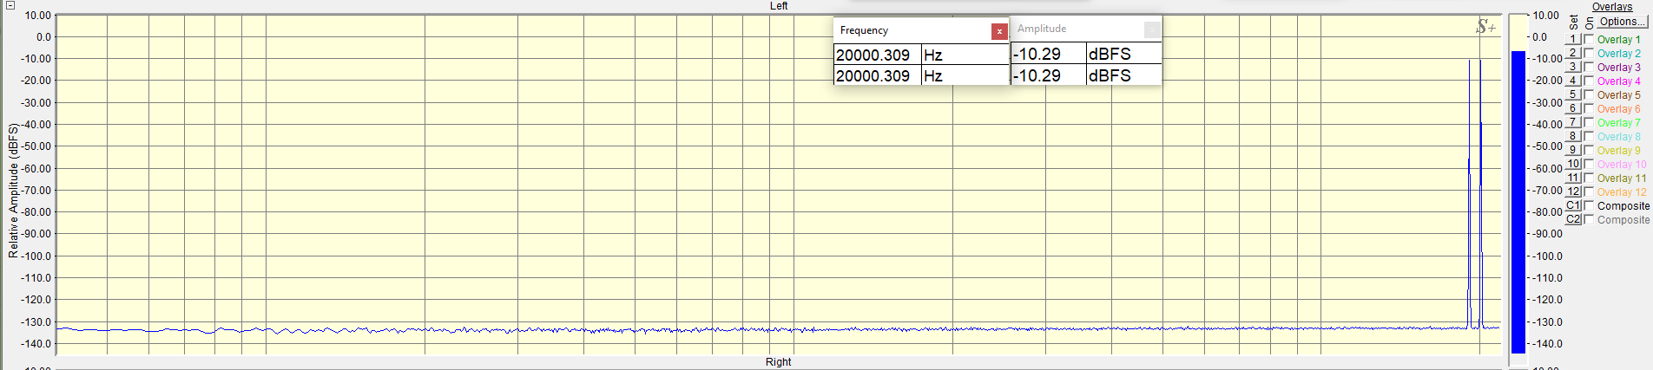Turn on the Overlay 4 checkbox
Screen dimensions: 1653x370
pyautogui.click(x=1589, y=81)
